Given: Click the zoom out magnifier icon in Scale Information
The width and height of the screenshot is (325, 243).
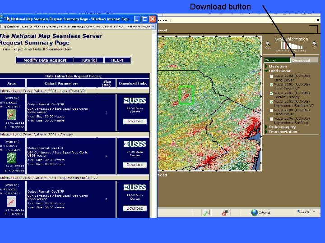Looking at the screenshot, I should (268, 44).
